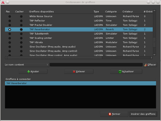Click the Enlever button with red X
Screen dimensions: 161x121
tap(79, 71)
